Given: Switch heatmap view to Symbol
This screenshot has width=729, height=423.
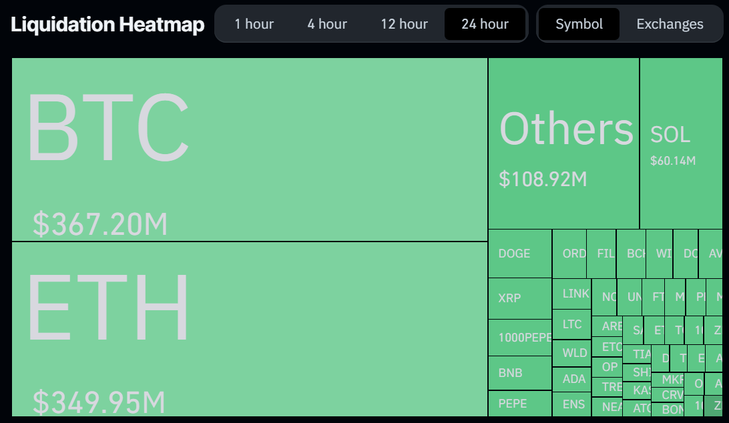Looking at the screenshot, I should (x=579, y=24).
